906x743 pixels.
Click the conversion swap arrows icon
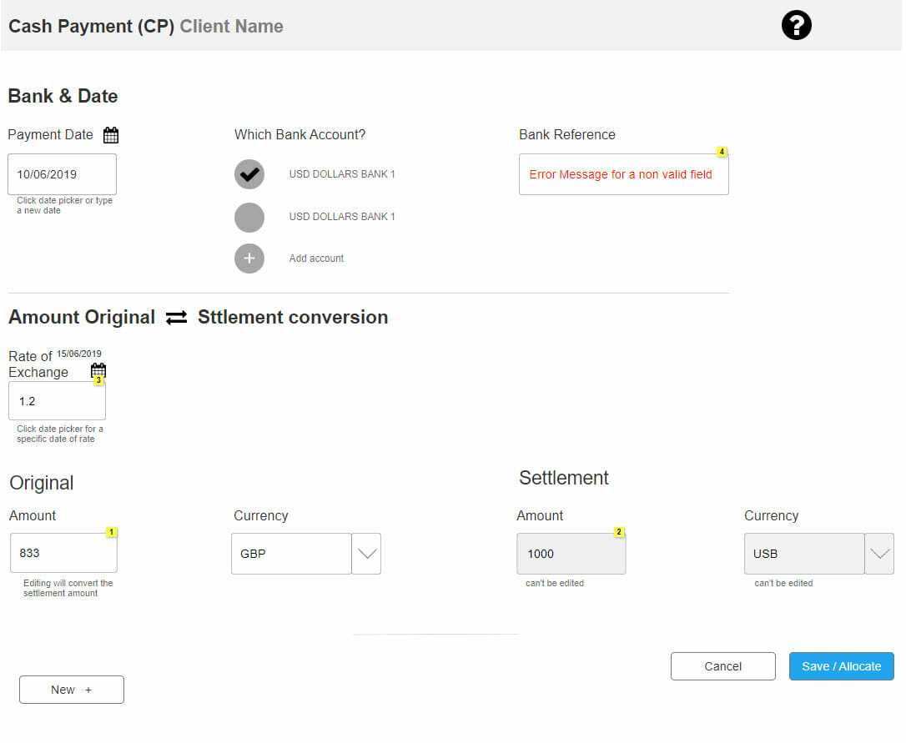coord(176,318)
